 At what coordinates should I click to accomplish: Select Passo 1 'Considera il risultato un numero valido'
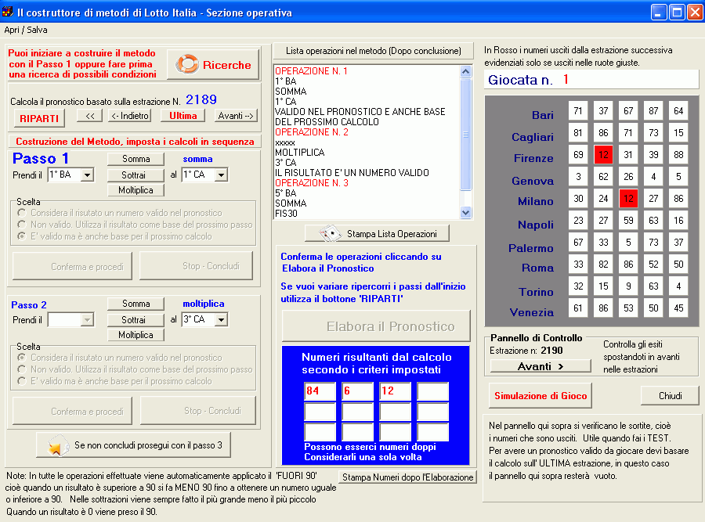[22, 213]
